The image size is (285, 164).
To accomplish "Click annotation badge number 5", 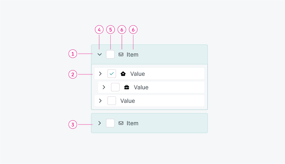I will [111, 30].
